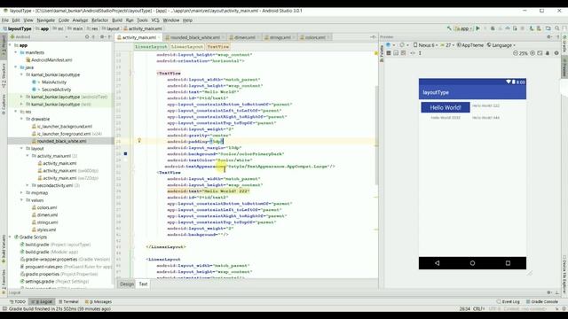The image size is (568, 319).
Task: Click the SDK Manager icon in the top toolbar
Action: coord(539,28)
